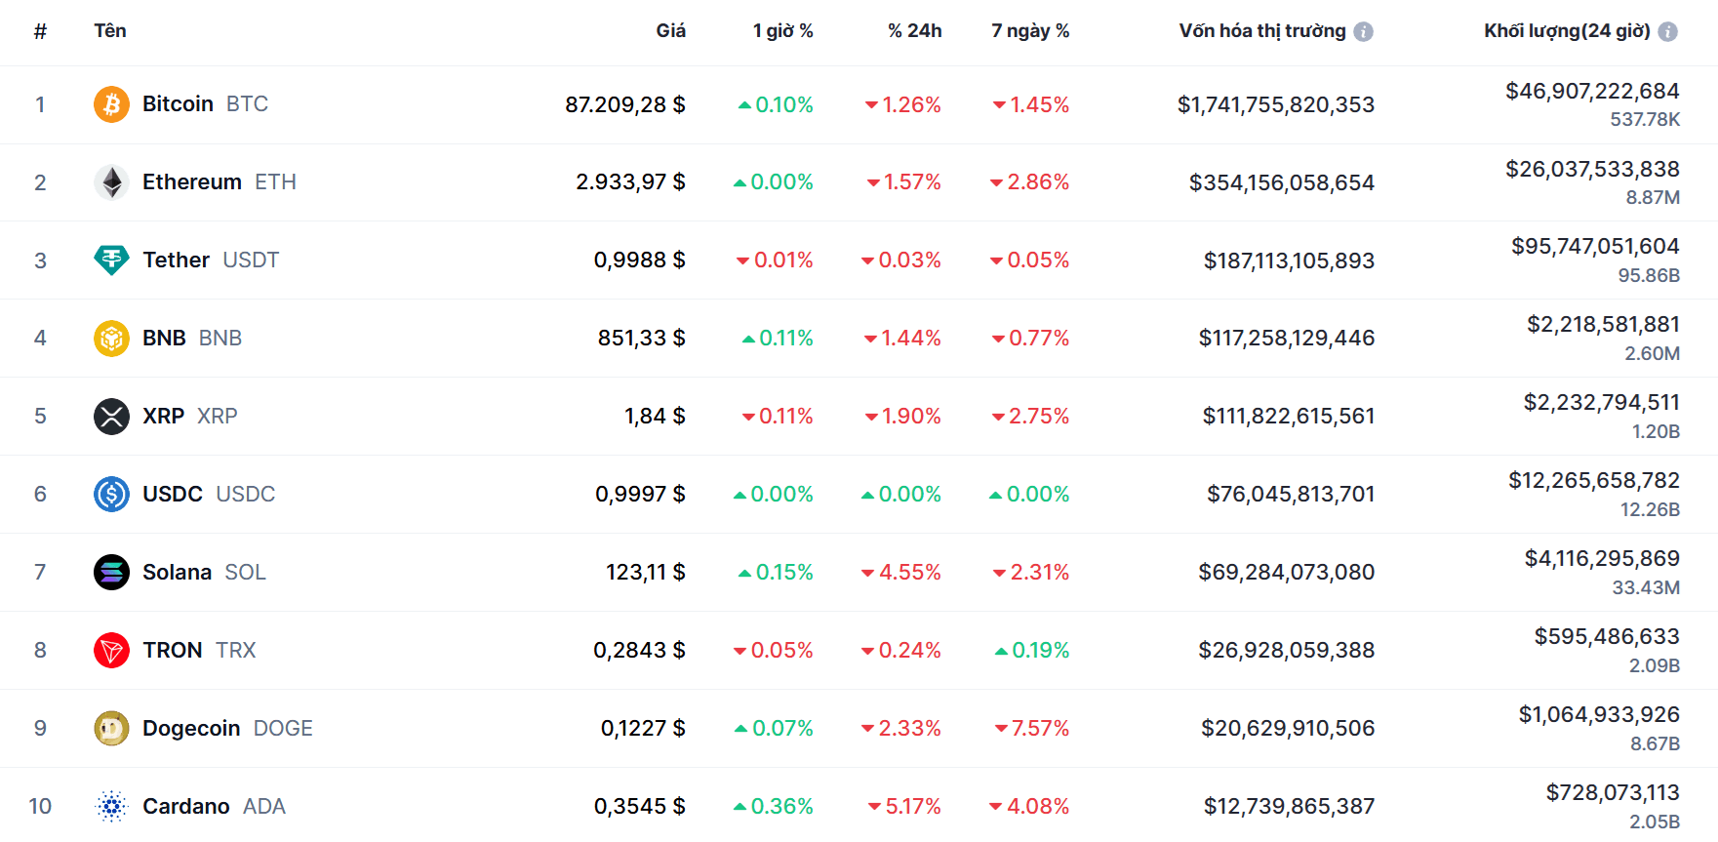Sort by the # rank column header
This screenshot has width=1718, height=842.
[x=40, y=31]
